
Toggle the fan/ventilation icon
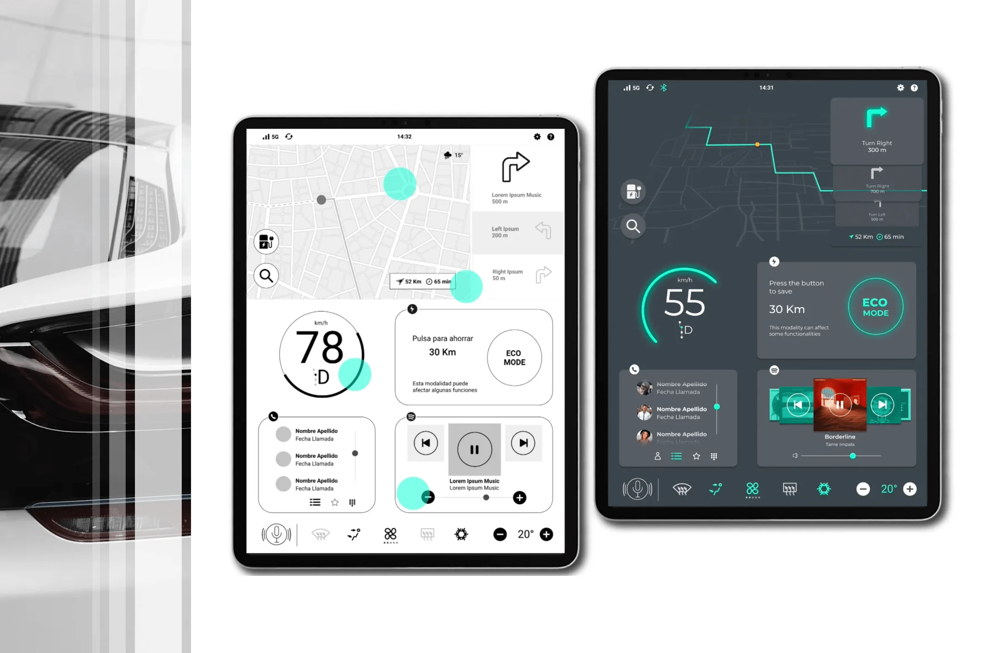[390, 533]
